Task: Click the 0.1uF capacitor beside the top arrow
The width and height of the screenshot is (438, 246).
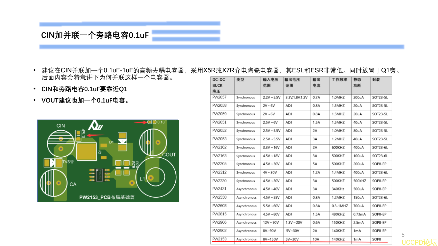Action: (151, 122)
